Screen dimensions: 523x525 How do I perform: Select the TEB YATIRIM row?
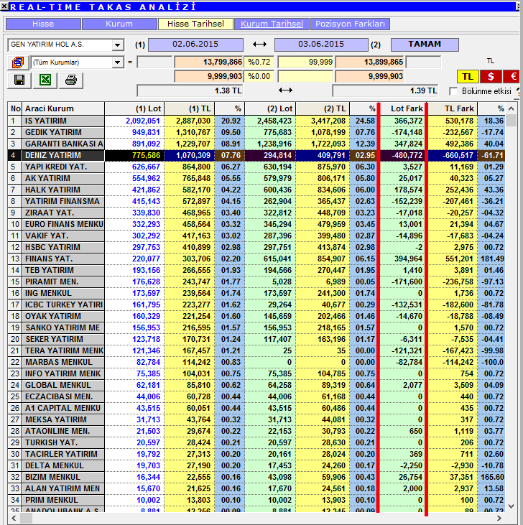coord(256,270)
